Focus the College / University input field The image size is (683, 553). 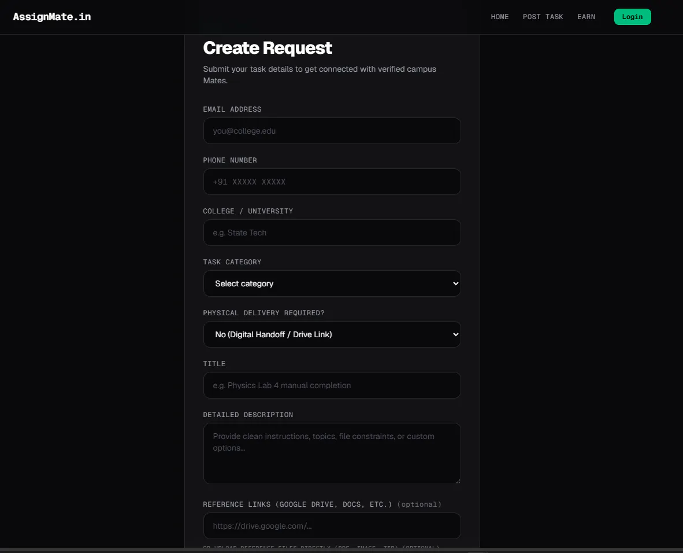click(332, 233)
